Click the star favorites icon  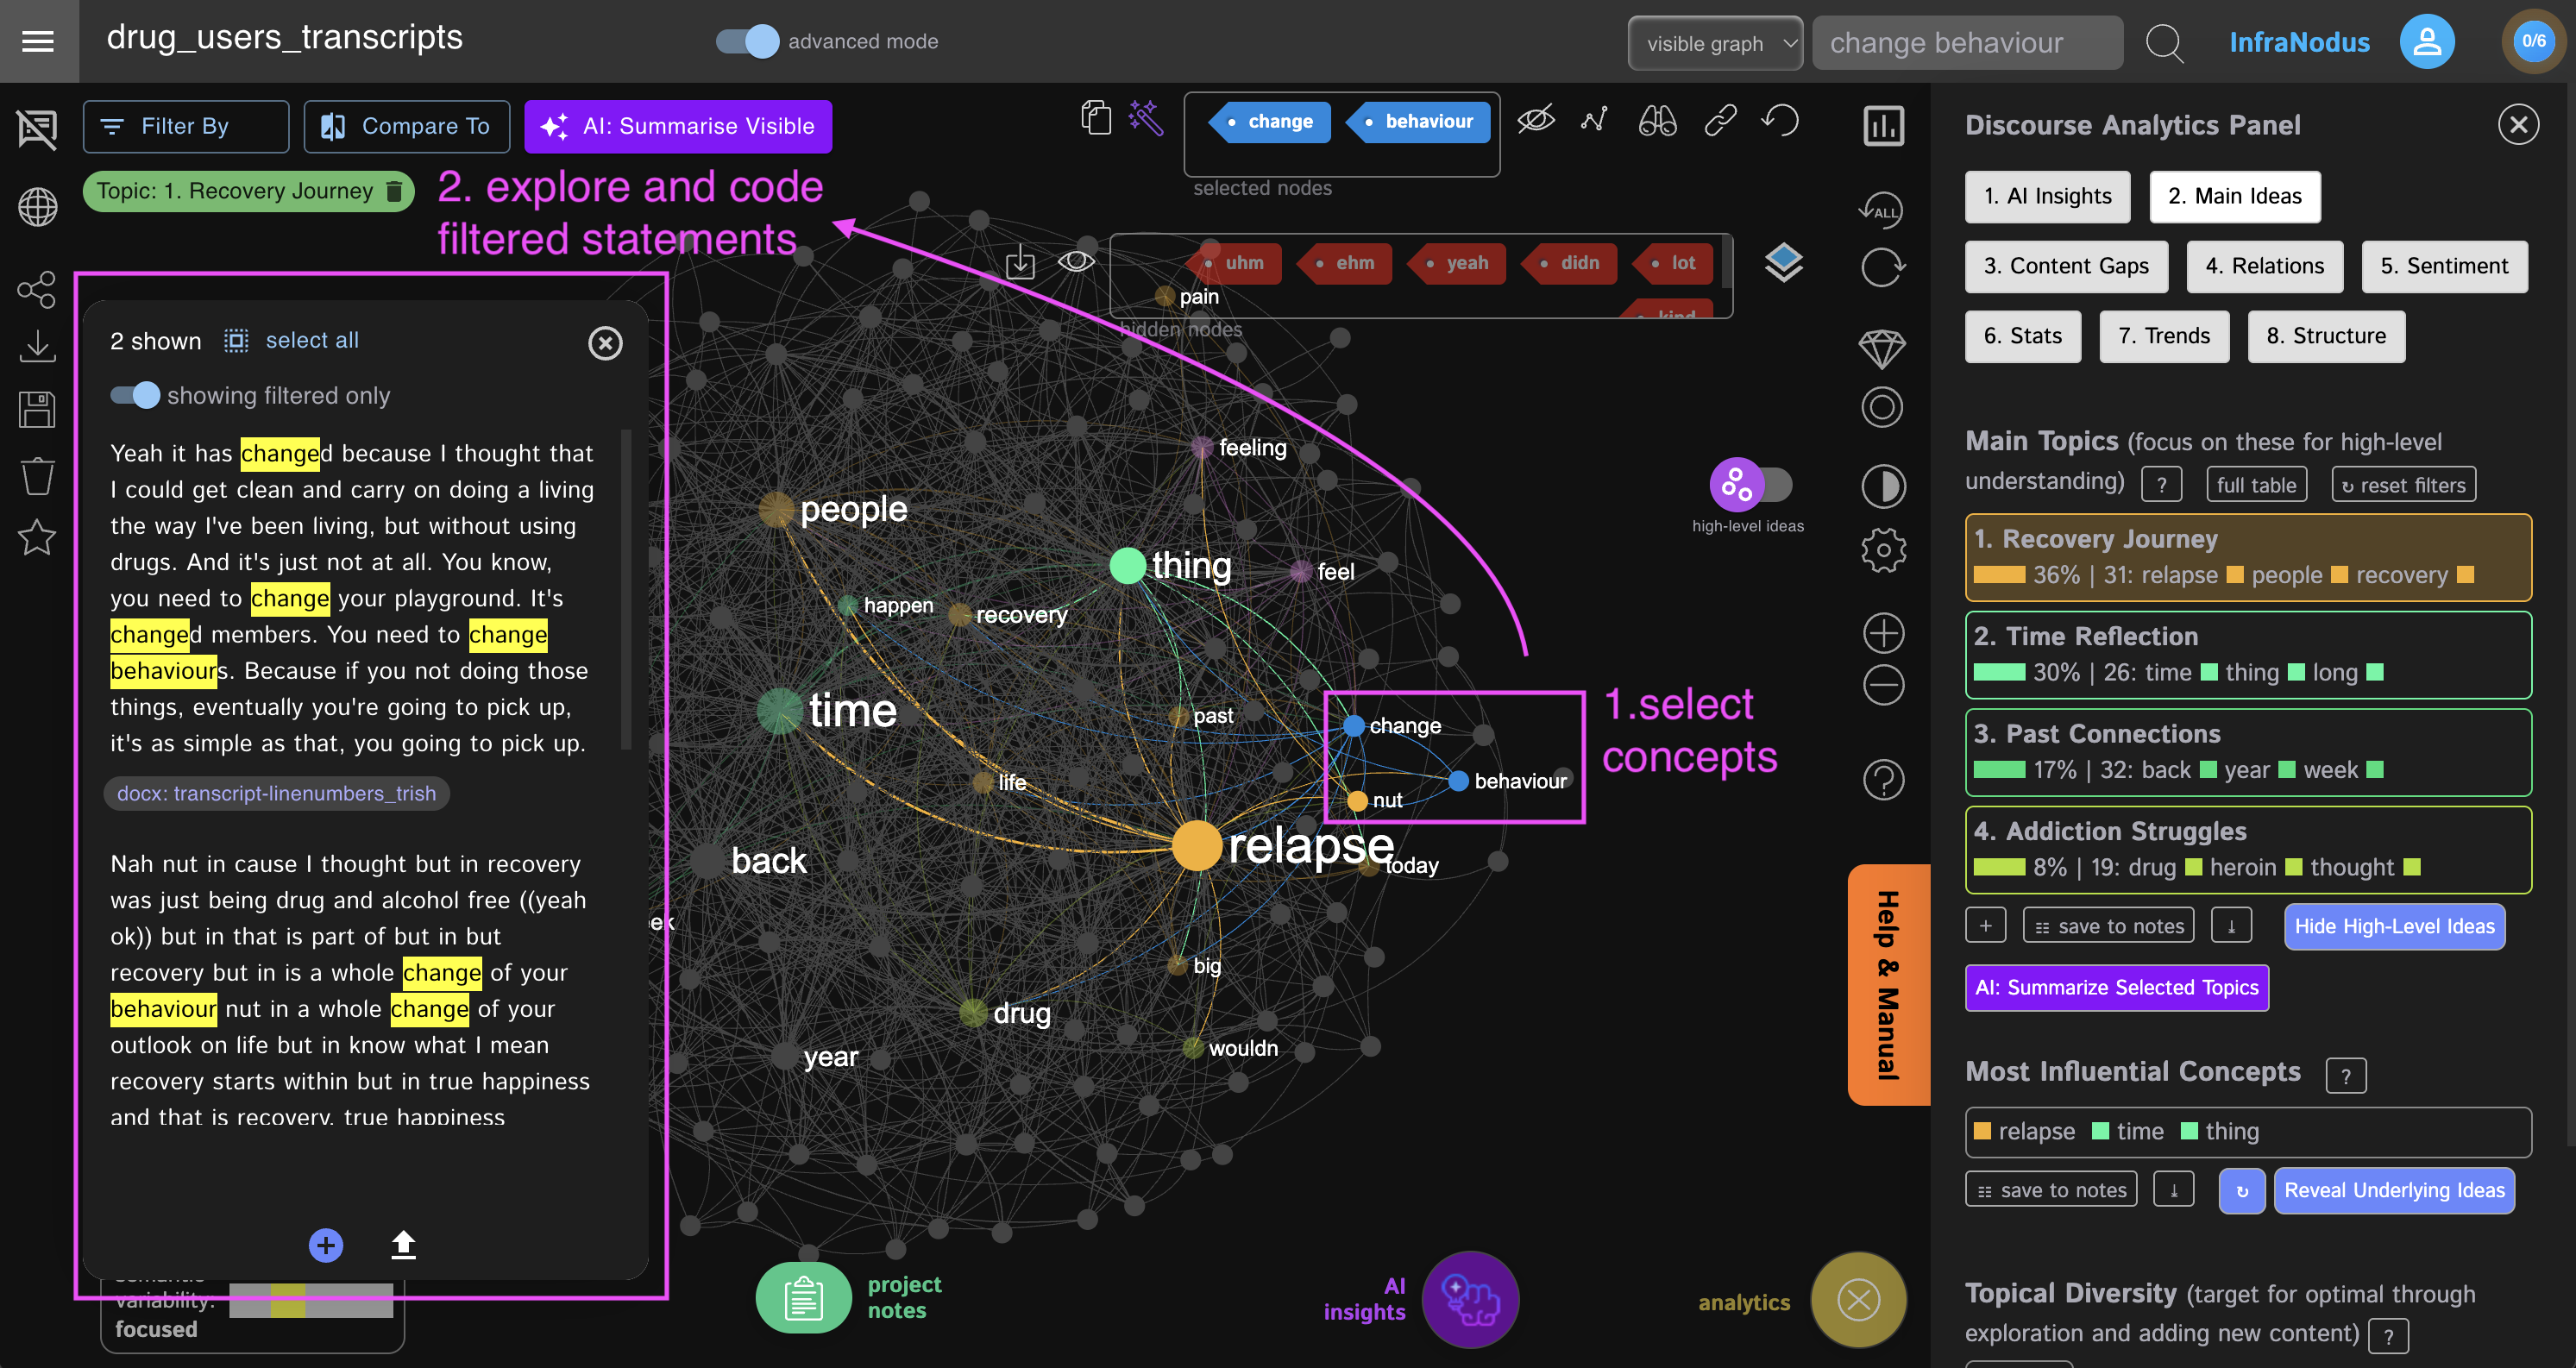click(37, 538)
